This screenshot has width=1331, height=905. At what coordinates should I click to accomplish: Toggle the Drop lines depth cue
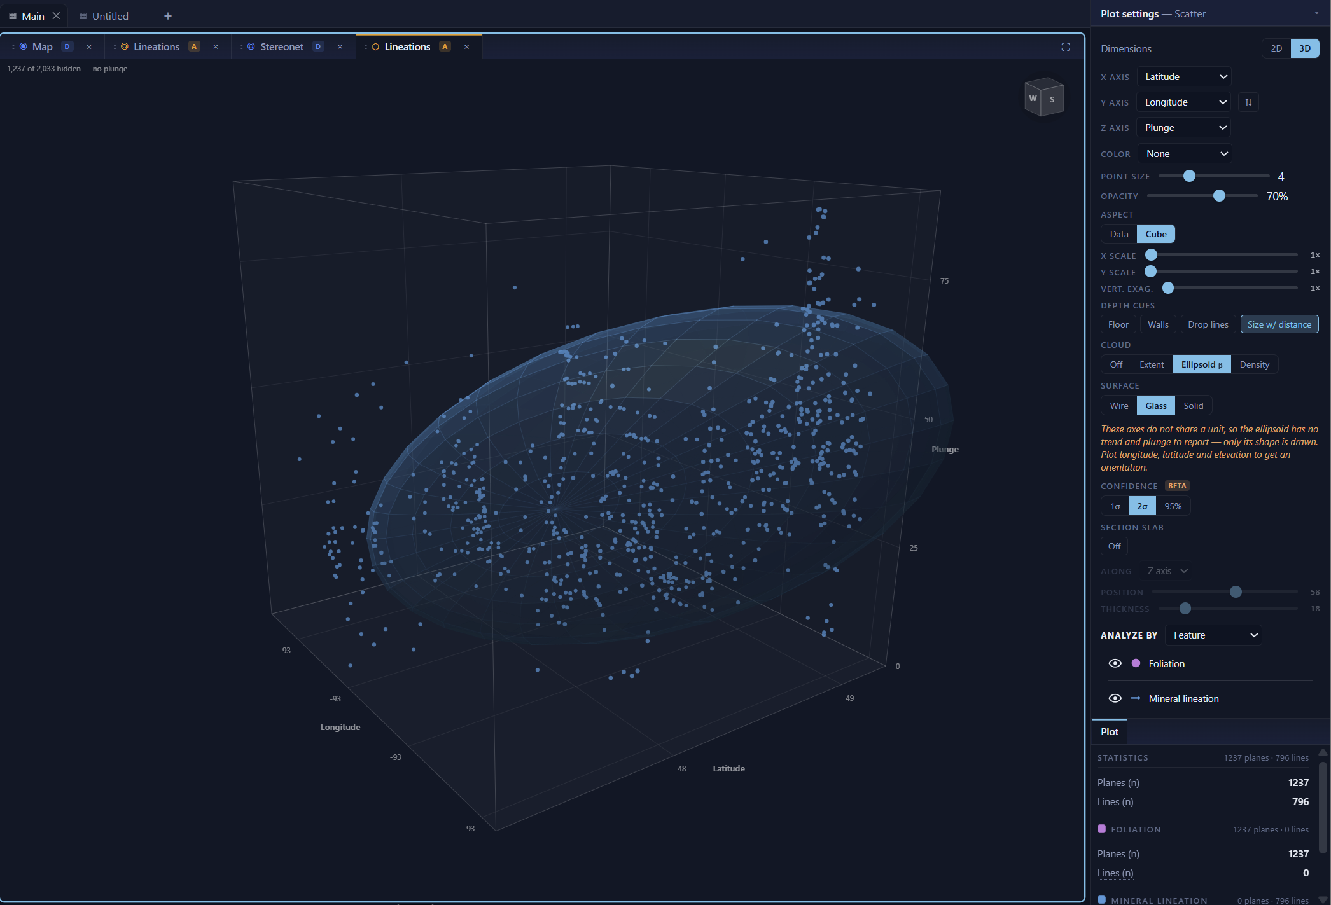point(1208,324)
